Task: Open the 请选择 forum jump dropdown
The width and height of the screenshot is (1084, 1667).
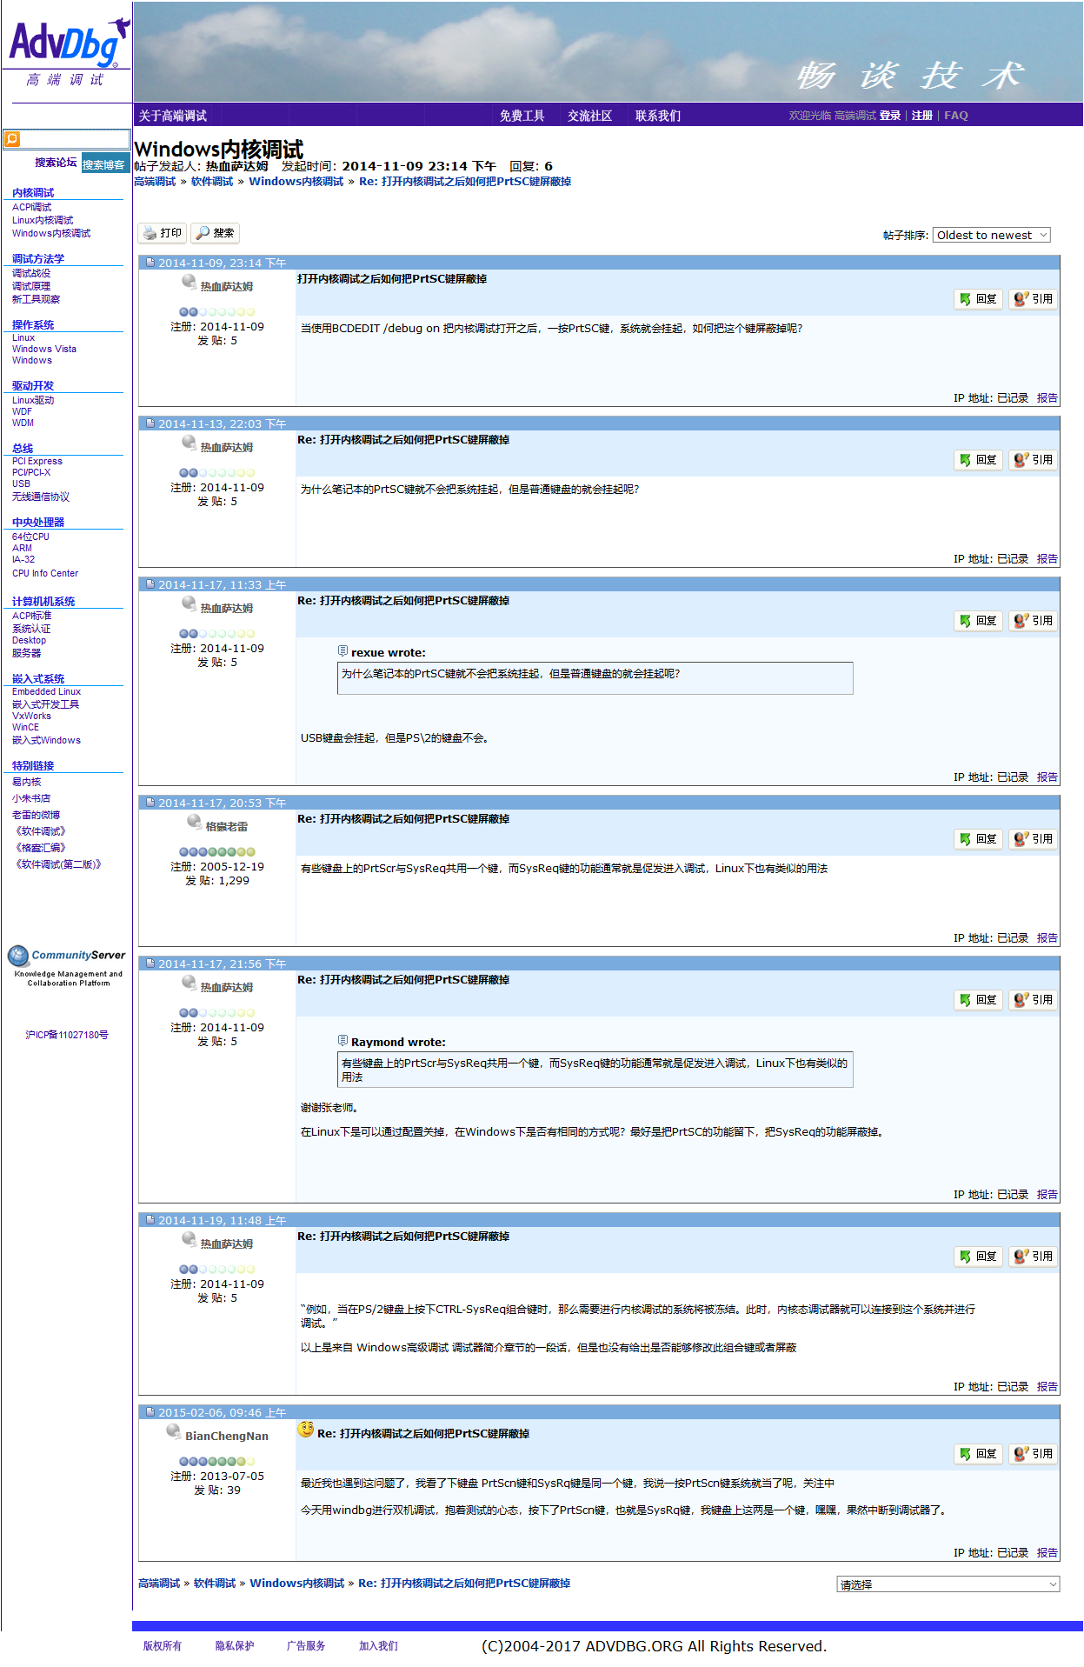Action: [948, 1584]
